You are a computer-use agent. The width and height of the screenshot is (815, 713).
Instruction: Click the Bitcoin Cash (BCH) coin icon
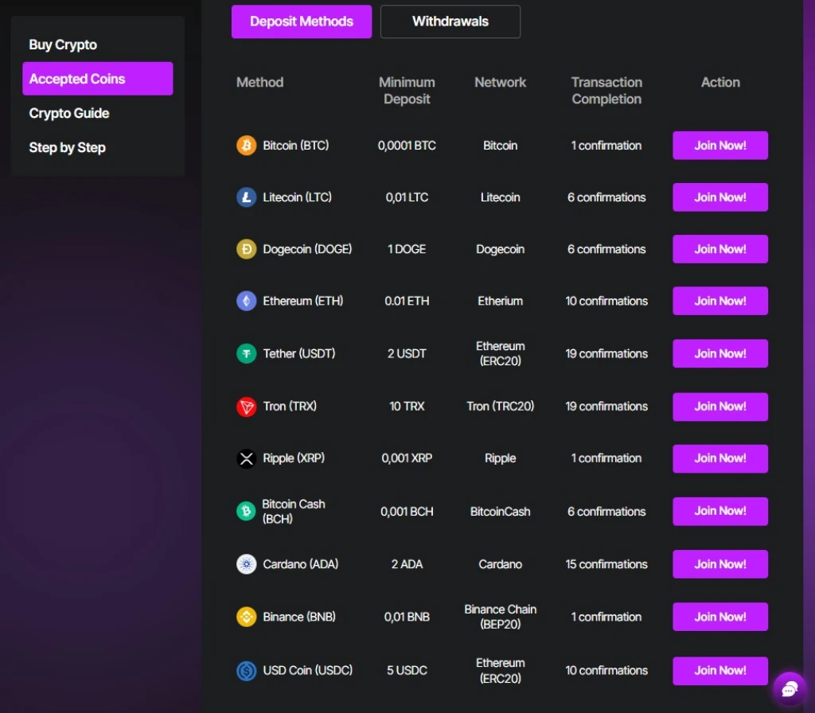coord(247,512)
